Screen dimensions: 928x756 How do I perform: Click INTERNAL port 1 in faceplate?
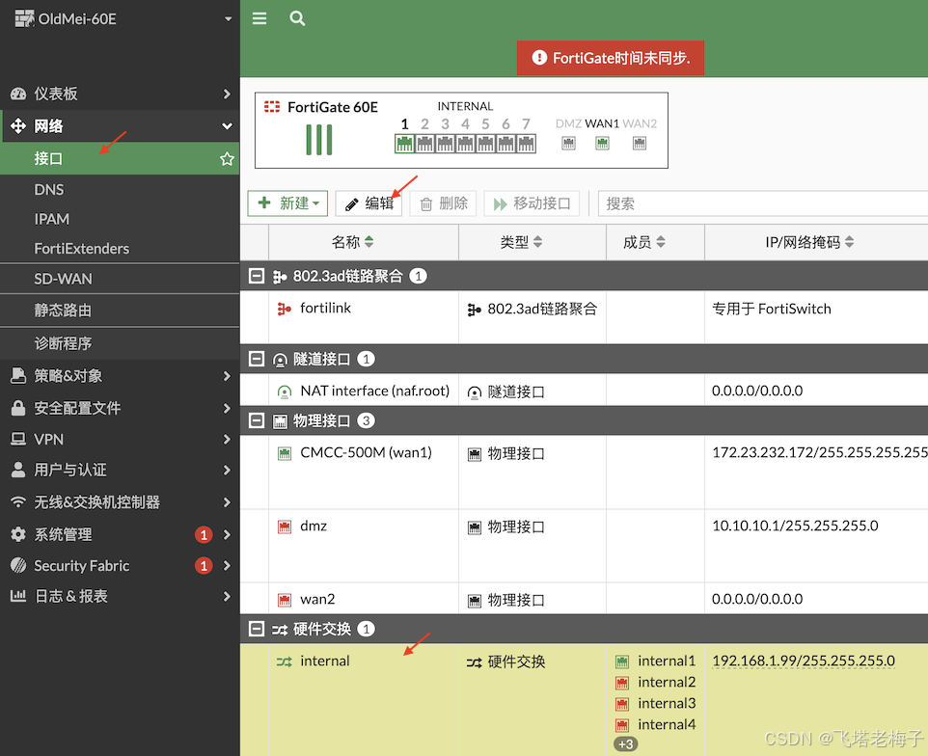click(x=405, y=144)
